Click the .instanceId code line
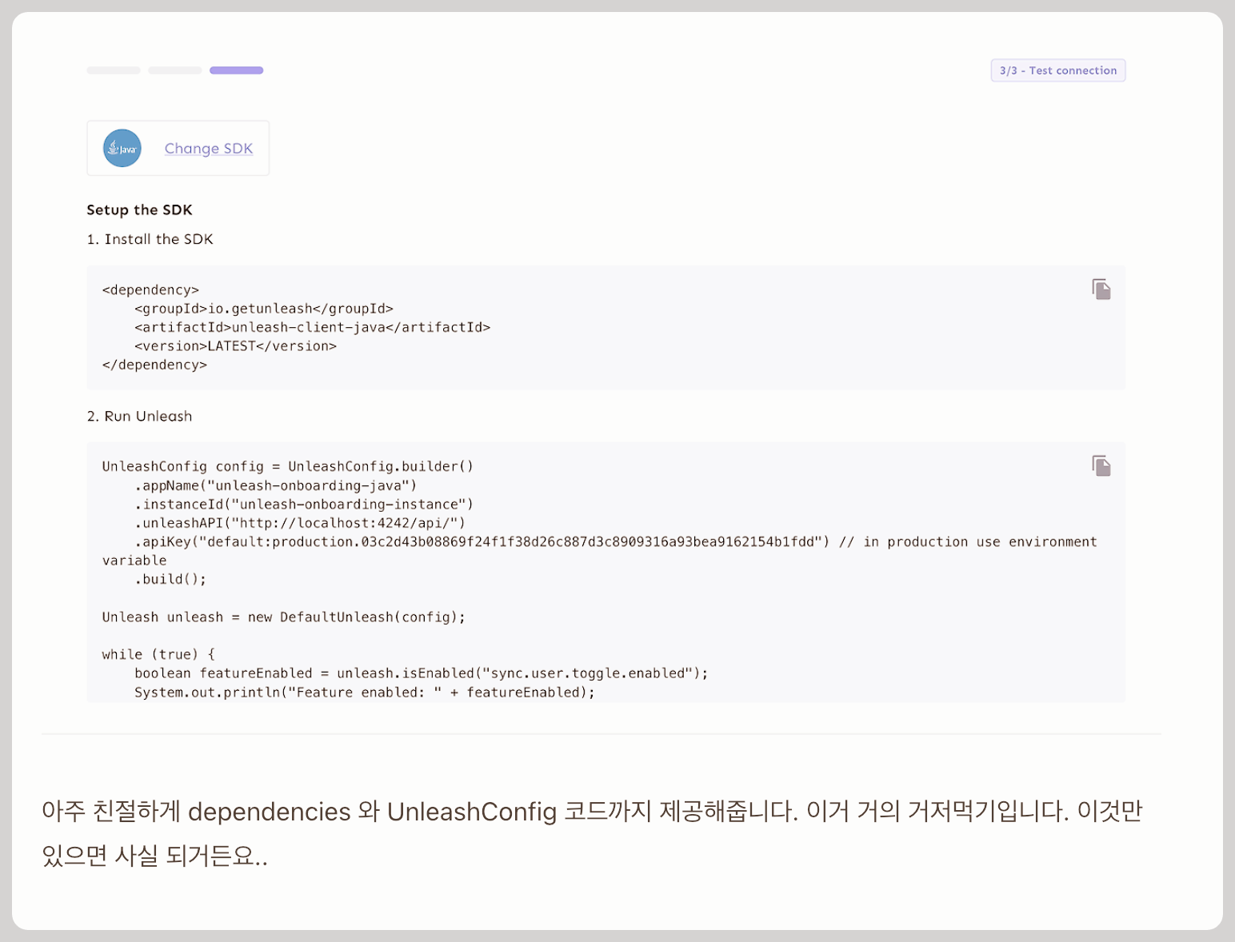Screen dimensions: 1235x942 (304, 505)
